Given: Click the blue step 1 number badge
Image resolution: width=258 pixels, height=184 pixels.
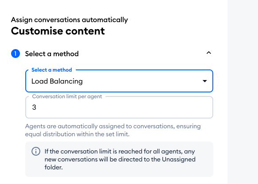Looking at the screenshot, I should coord(16,54).
